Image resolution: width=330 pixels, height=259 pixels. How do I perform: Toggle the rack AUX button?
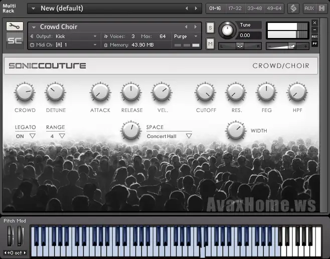click(x=309, y=8)
